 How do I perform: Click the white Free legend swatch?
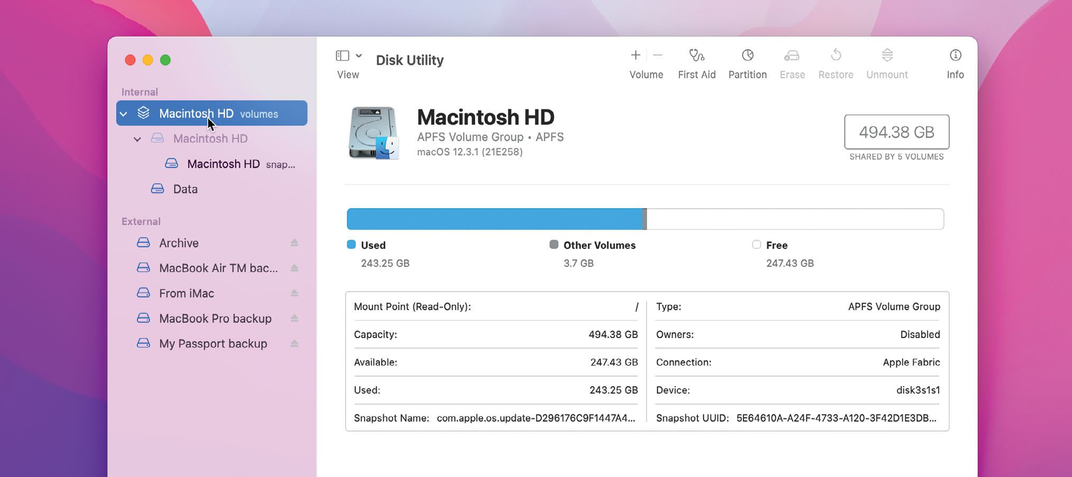tap(757, 245)
